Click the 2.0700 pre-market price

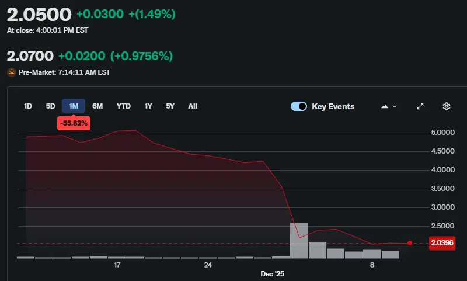pyautogui.click(x=30, y=56)
